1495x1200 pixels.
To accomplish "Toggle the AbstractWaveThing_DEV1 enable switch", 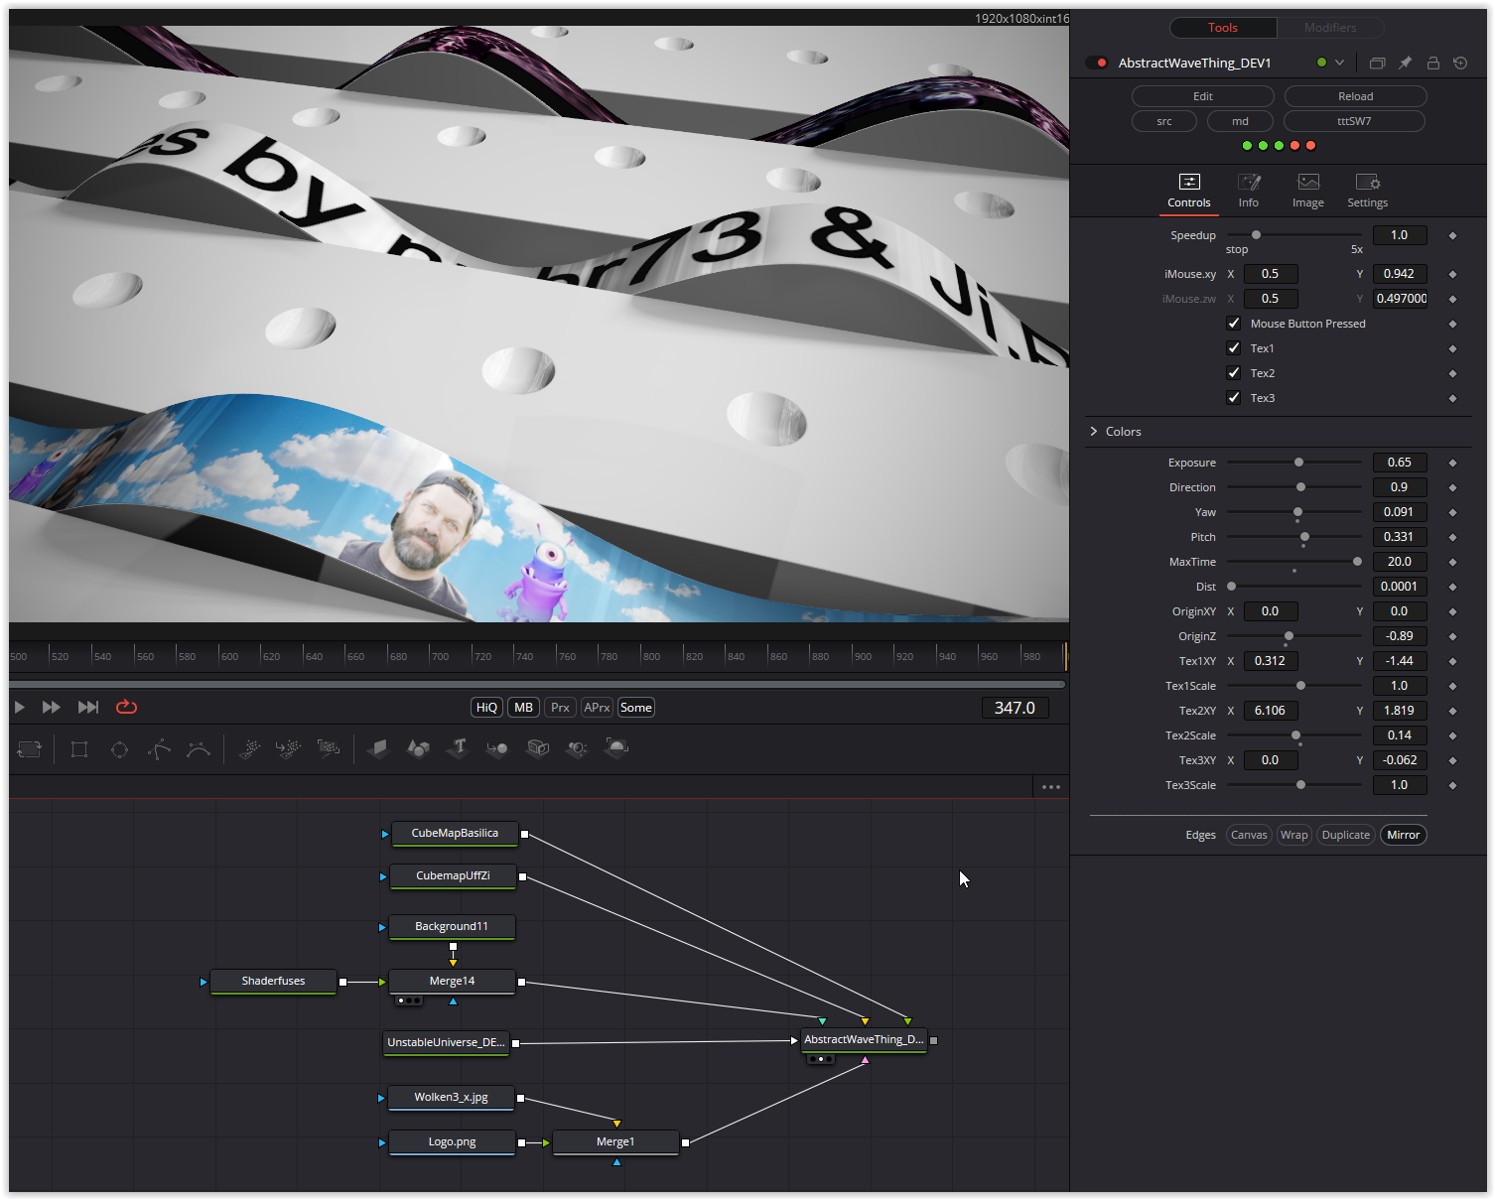I will click(x=1097, y=63).
